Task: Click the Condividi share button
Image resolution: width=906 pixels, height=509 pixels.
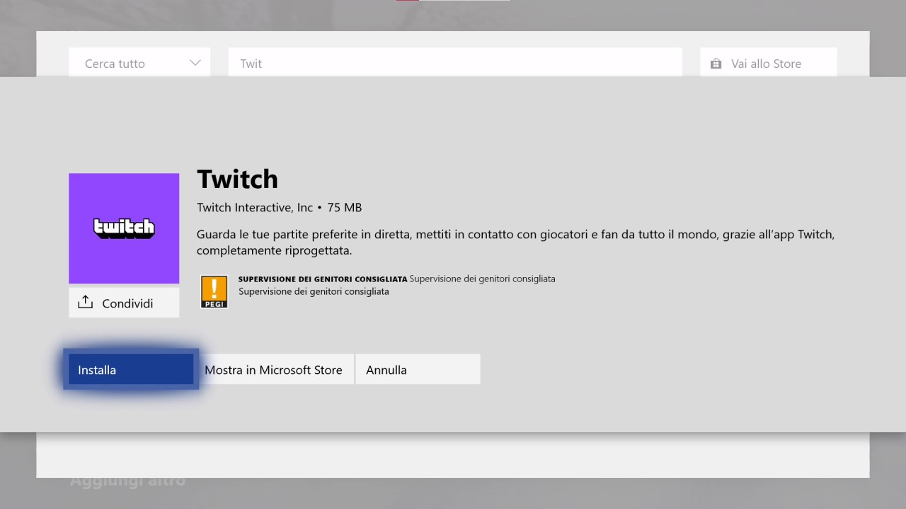Action: coord(124,303)
